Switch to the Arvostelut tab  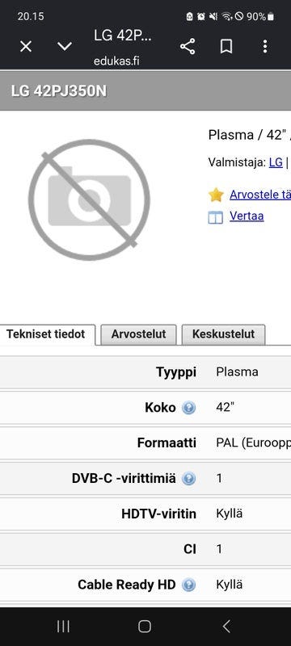138,334
